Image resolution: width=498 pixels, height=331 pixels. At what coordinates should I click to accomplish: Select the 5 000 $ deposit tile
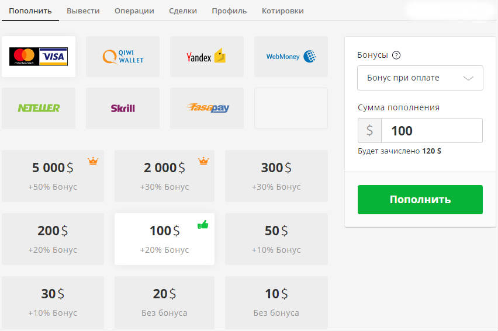coord(53,176)
